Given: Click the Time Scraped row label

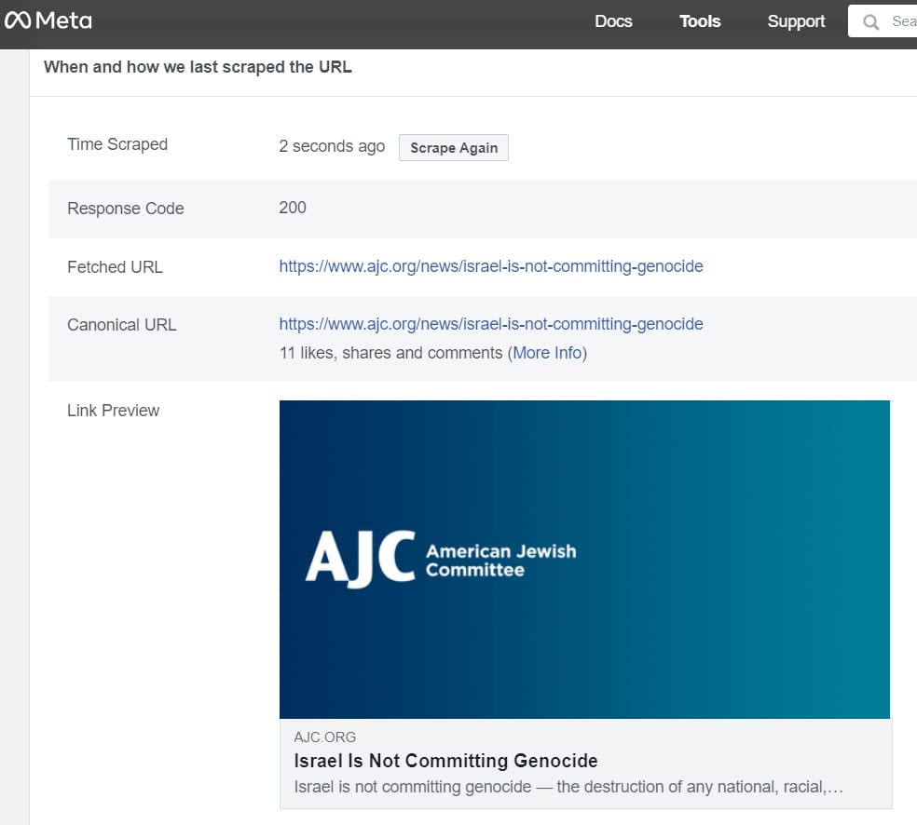Looking at the screenshot, I should click(117, 144).
